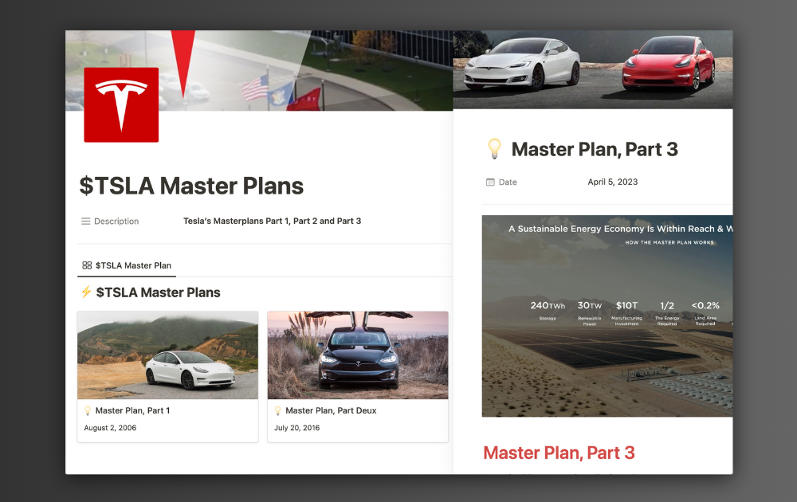Click the red Master Plan, Part 3 heading
Screen dimensions: 797x502
[559, 453]
